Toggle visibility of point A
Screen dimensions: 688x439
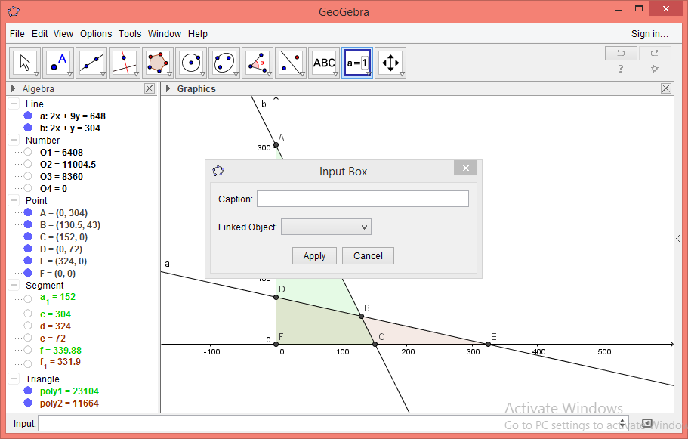point(28,212)
